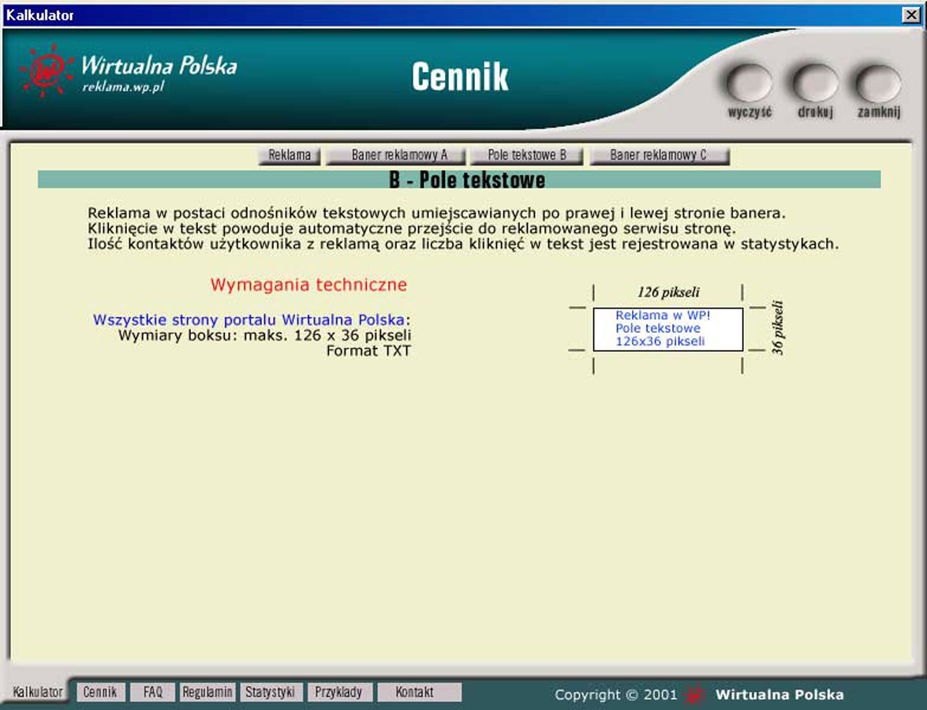Open the Reklama section button
The width and height of the screenshot is (927, 710).
[x=289, y=155]
